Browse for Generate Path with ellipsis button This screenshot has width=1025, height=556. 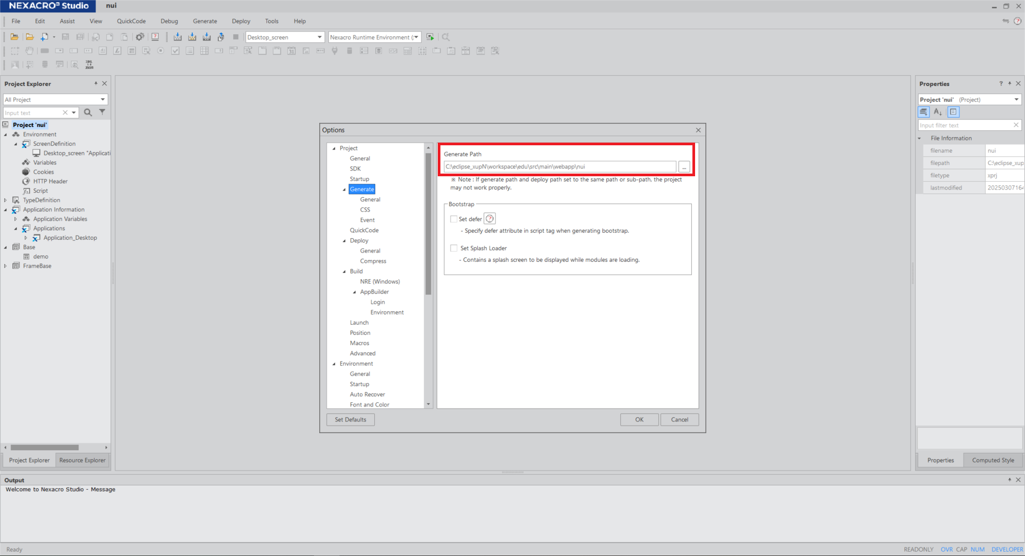pyautogui.click(x=684, y=167)
